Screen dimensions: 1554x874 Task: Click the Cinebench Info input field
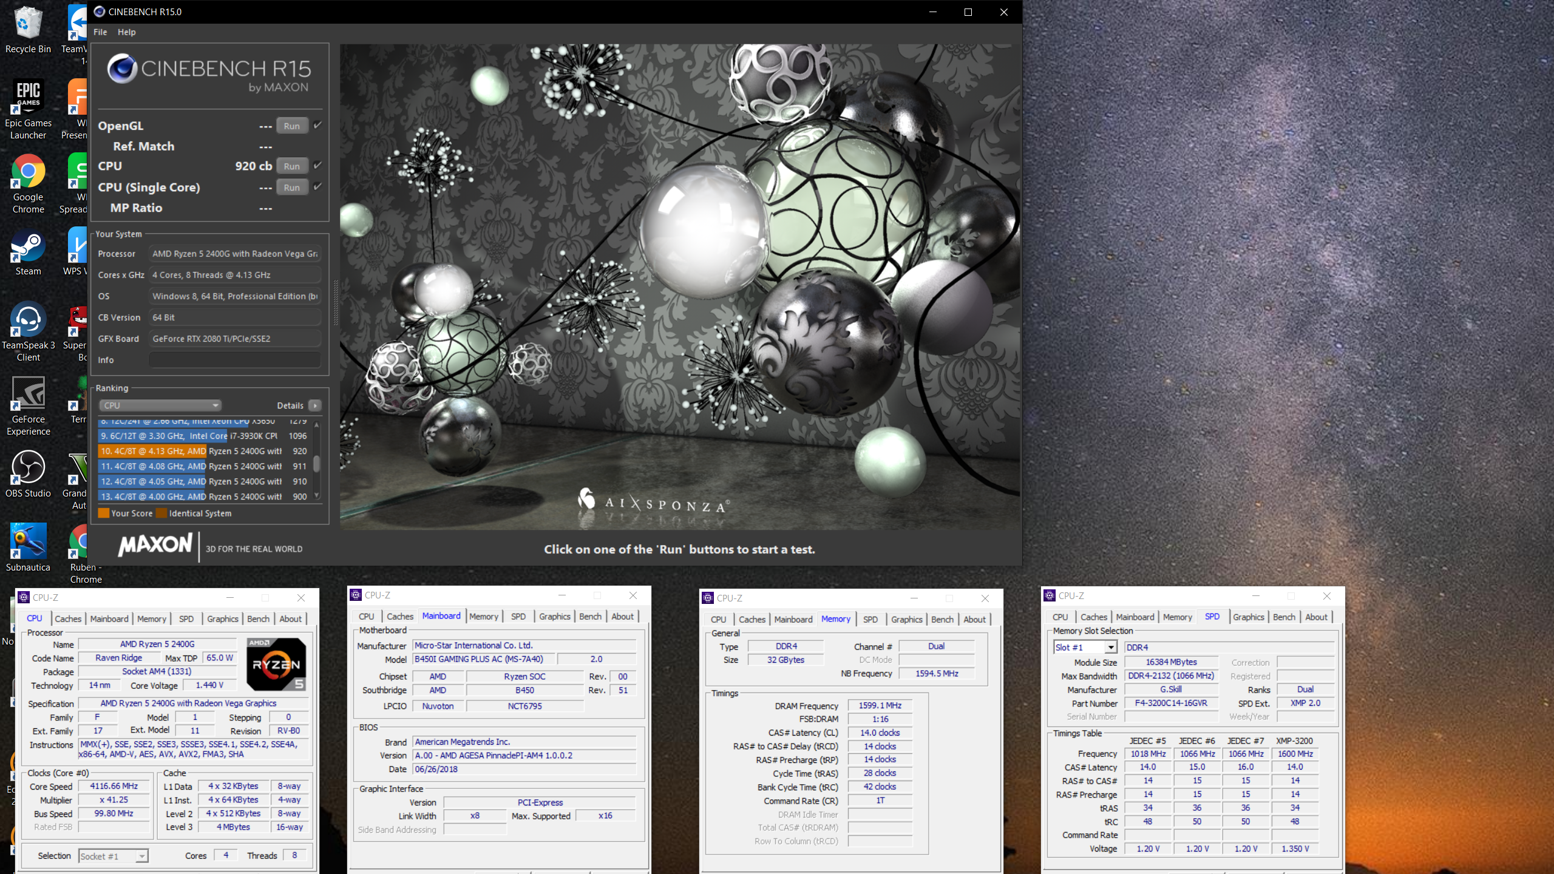(235, 360)
